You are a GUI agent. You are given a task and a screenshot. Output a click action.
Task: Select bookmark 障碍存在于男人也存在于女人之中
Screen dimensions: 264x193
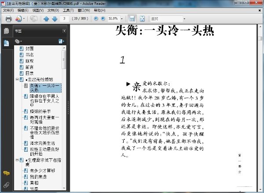[44, 101]
